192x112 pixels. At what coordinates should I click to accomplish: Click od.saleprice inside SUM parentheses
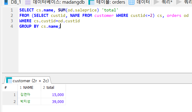pos(82,10)
